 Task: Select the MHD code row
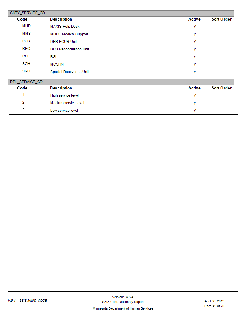click(x=123, y=27)
